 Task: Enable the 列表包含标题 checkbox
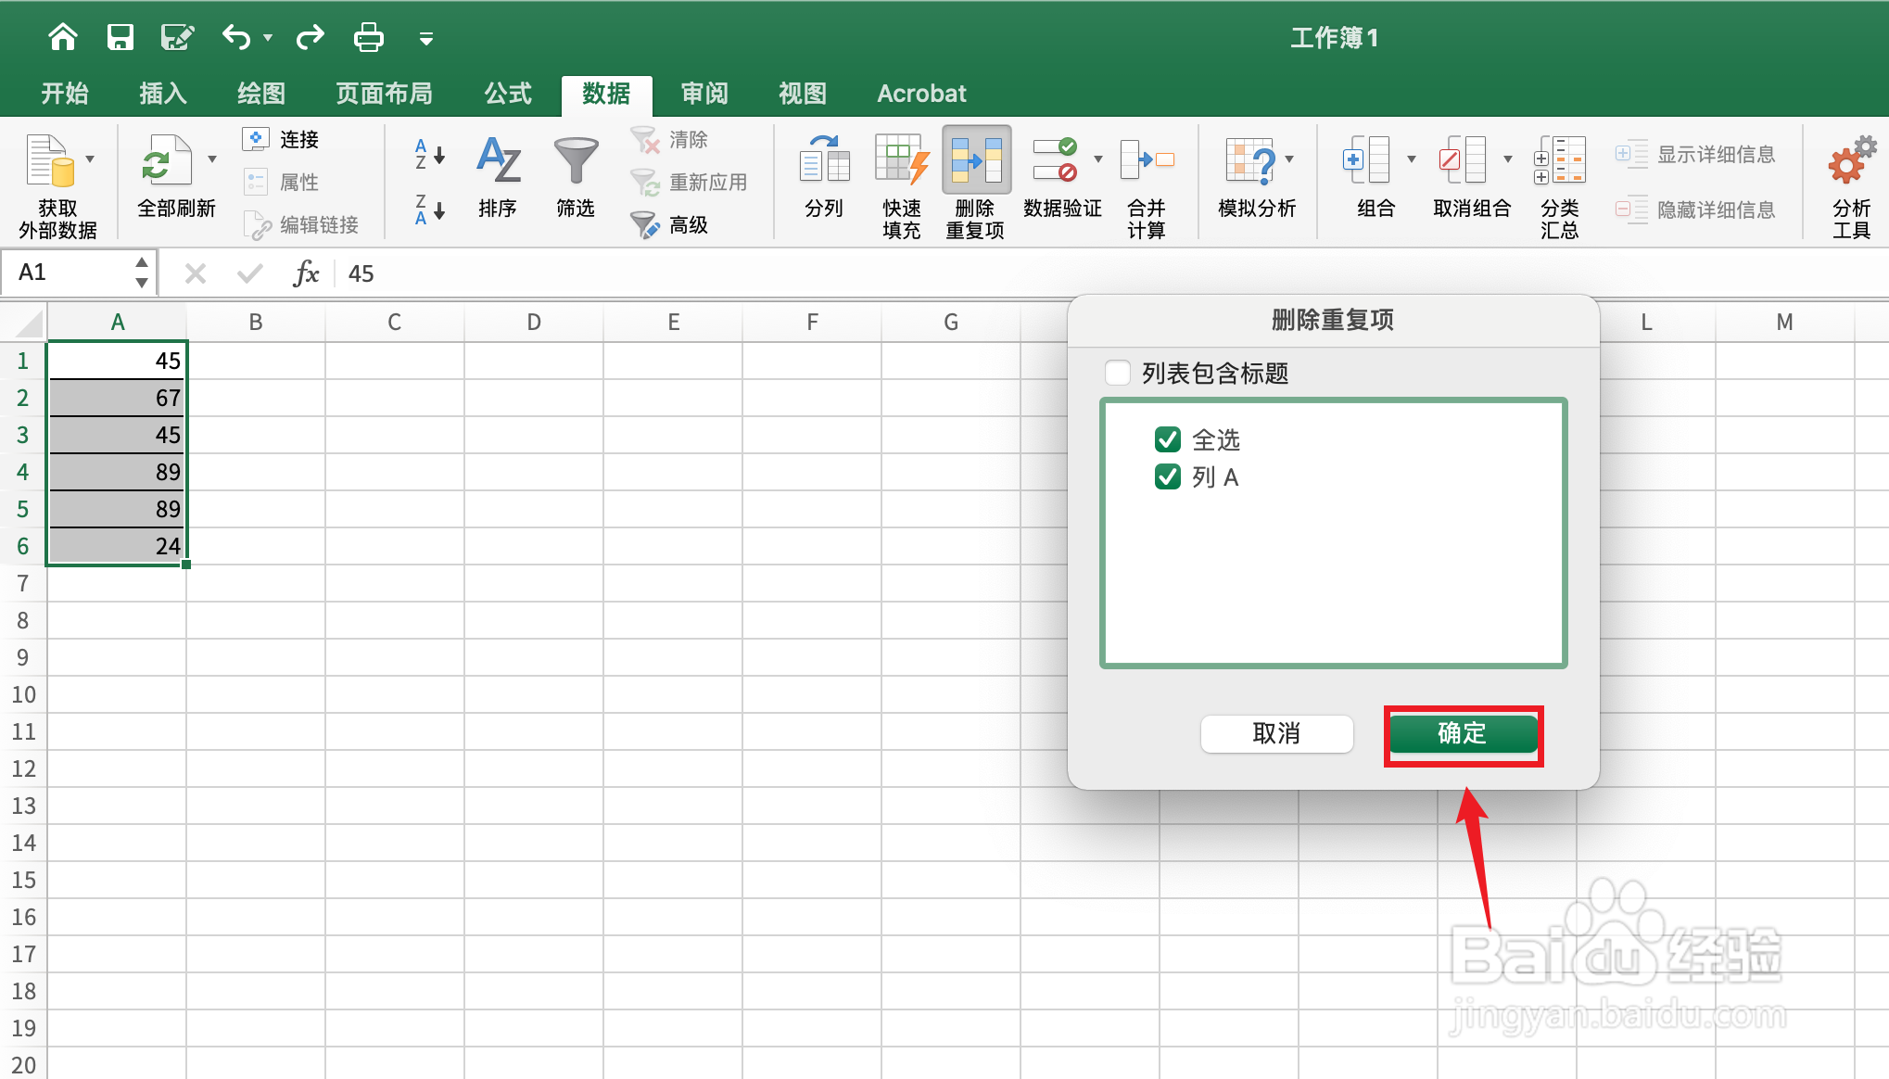click(x=1118, y=373)
